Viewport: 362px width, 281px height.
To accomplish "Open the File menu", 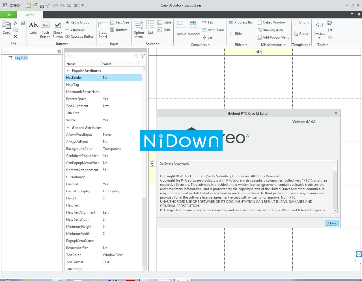I will point(8,15).
